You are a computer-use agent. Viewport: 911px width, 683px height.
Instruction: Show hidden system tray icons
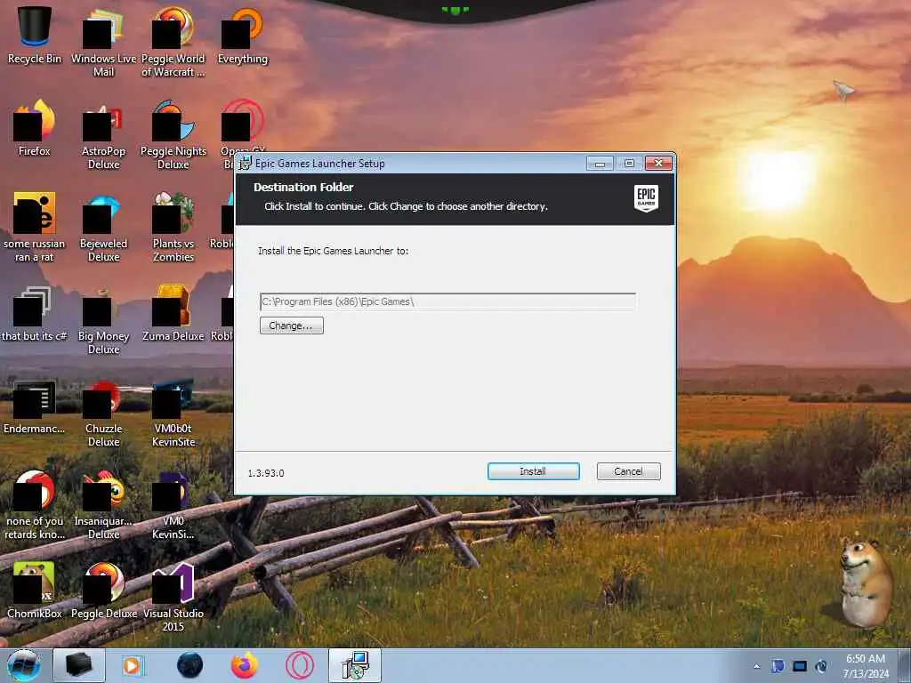pyautogui.click(x=756, y=666)
